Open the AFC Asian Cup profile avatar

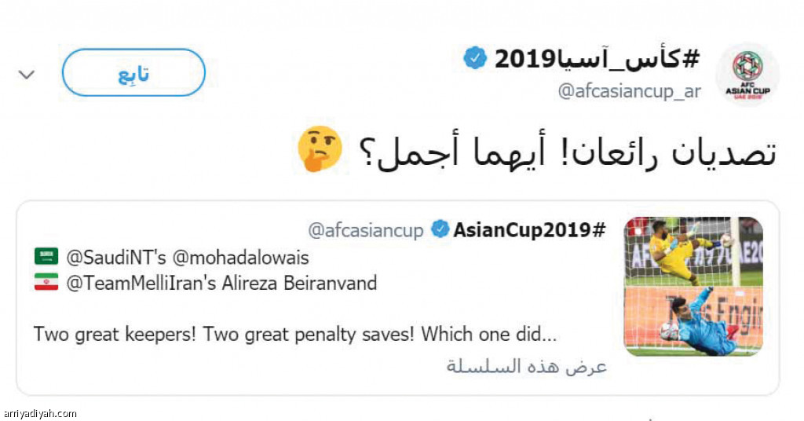tap(747, 75)
